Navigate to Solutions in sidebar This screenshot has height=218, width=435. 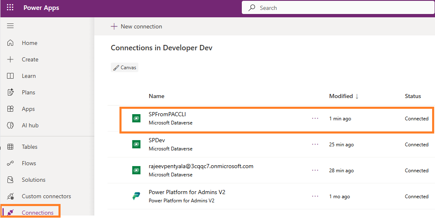[33, 180]
